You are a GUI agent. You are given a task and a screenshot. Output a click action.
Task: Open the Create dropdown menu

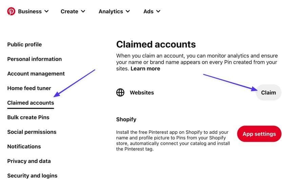(73, 11)
